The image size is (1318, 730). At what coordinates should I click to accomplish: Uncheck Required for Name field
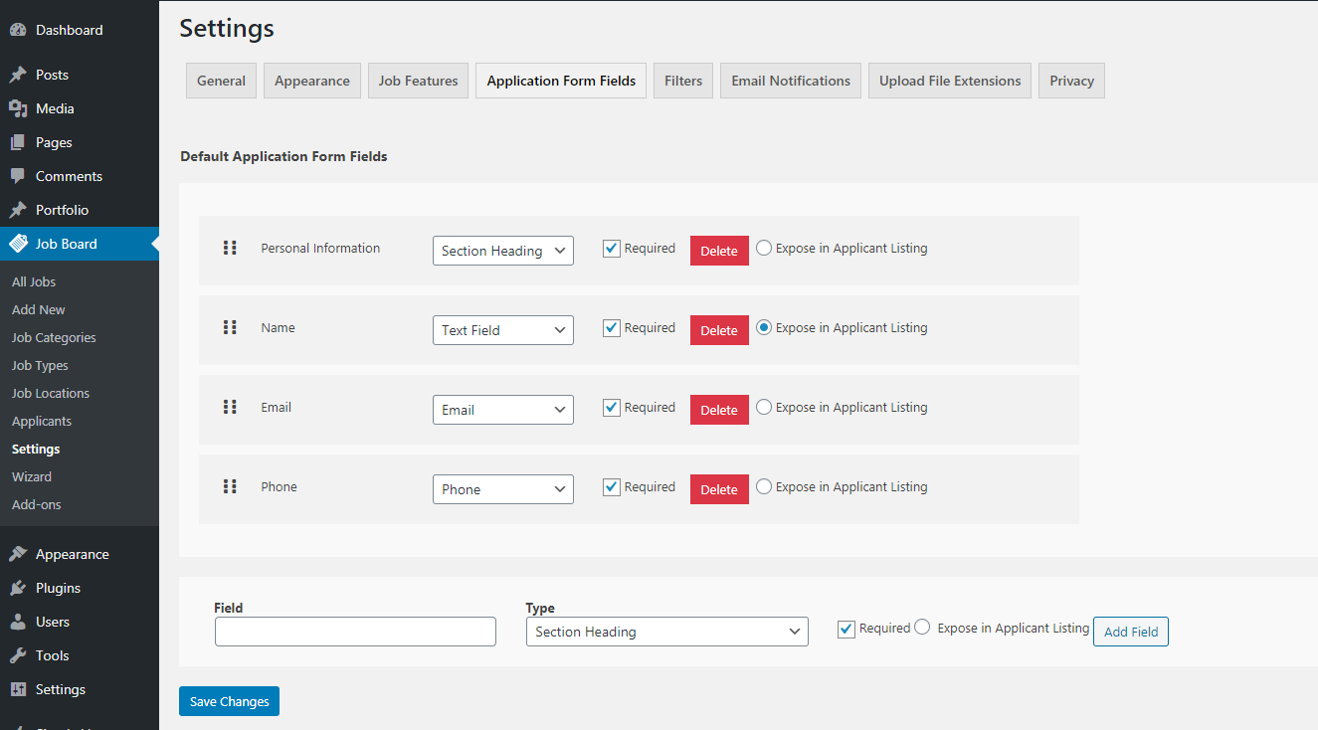612,328
